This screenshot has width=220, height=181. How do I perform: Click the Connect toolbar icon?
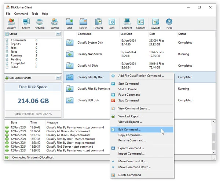127,24
